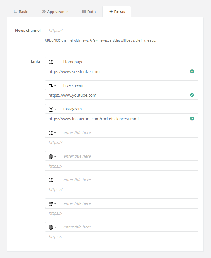Edit the Instagram rocketsciencesummit URL field

[116, 119]
